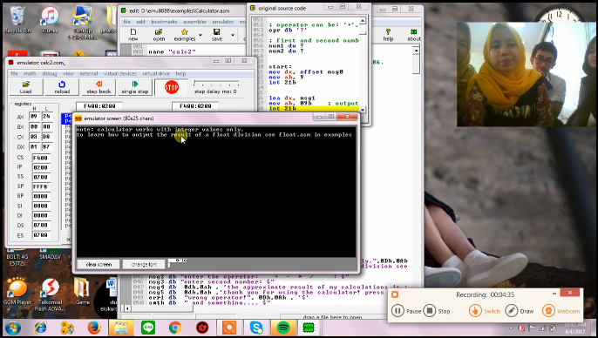Save the file via editor toolbar
The width and height of the screenshot is (598, 338).
click(216, 34)
